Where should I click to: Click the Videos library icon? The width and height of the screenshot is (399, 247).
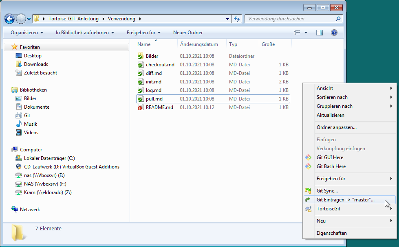click(19, 132)
